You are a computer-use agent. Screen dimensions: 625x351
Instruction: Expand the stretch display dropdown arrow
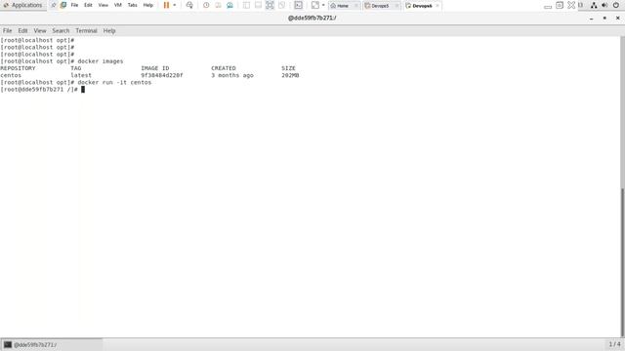coord(323,5)
